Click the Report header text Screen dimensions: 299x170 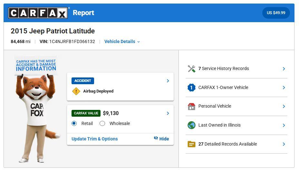(x=83, y=13)
